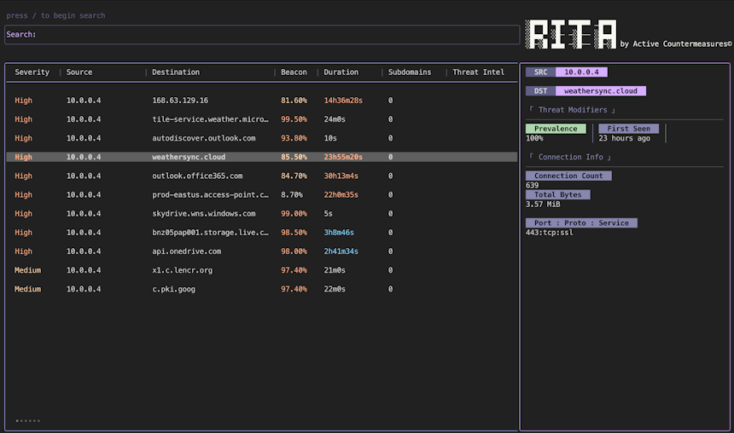
Task: Select the 168.63.129.16 destination row
Action: point(262,101)
